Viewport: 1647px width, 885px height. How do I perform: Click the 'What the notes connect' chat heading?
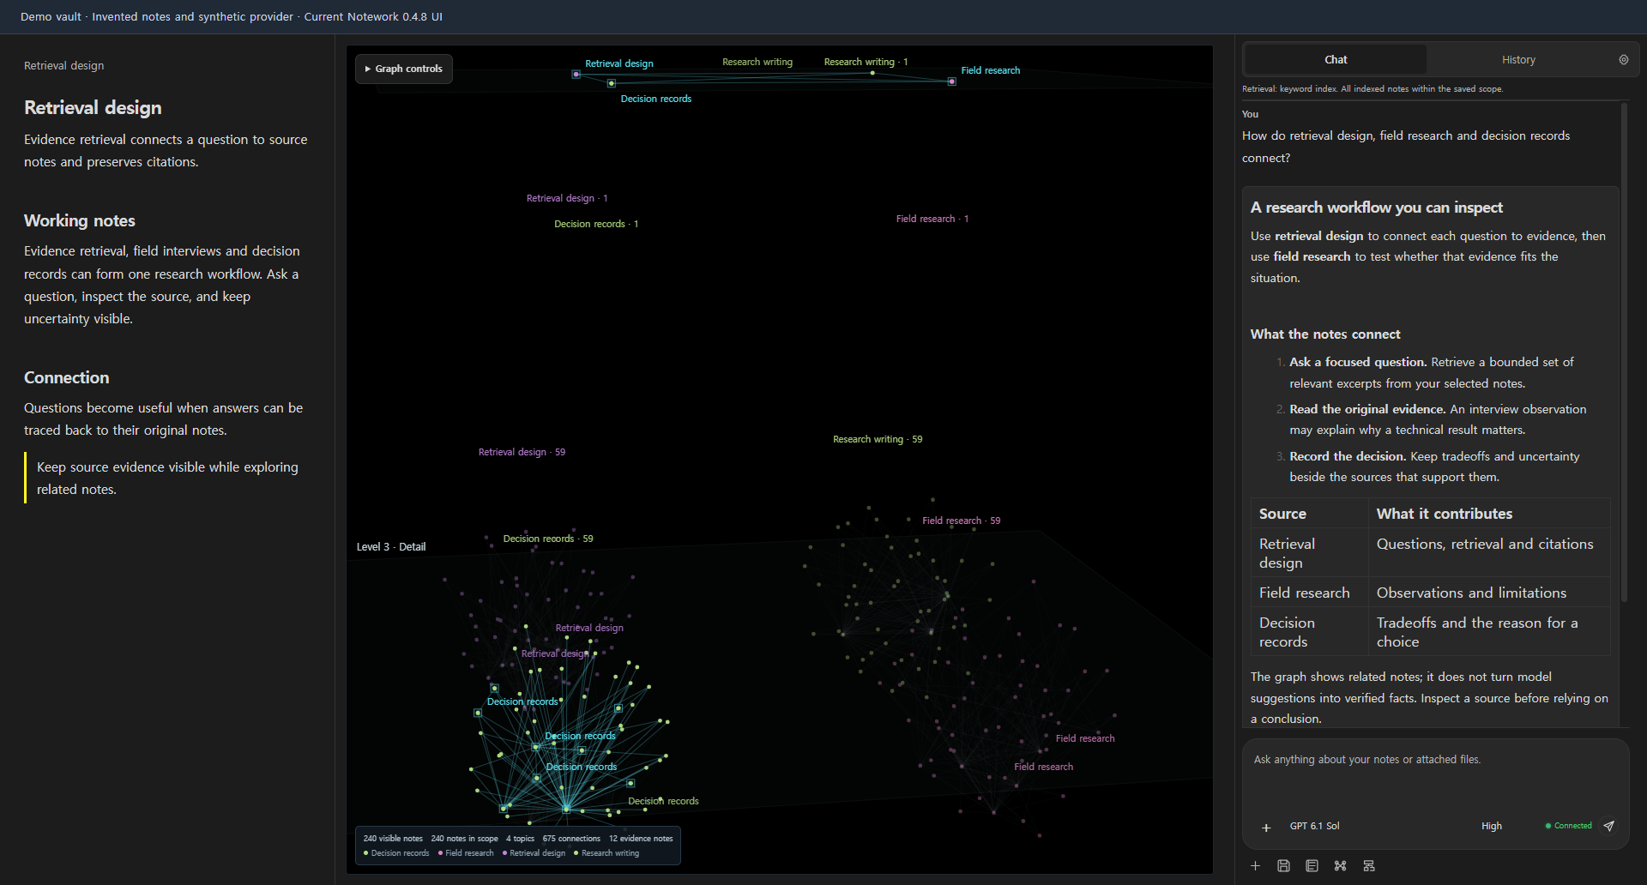[x=1325, y=334]
